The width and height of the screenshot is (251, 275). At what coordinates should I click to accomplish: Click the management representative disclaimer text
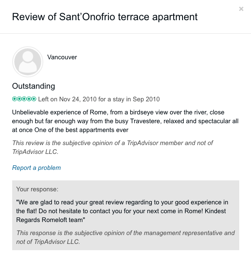pyautogui.click(x=125, y=237)
